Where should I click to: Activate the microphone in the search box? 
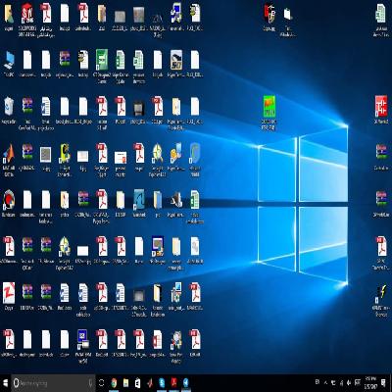[x=90, y=383]
